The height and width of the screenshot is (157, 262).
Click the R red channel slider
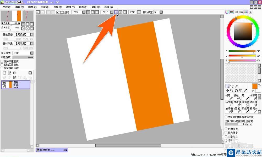pyautogui.click(x=242, y=51)
